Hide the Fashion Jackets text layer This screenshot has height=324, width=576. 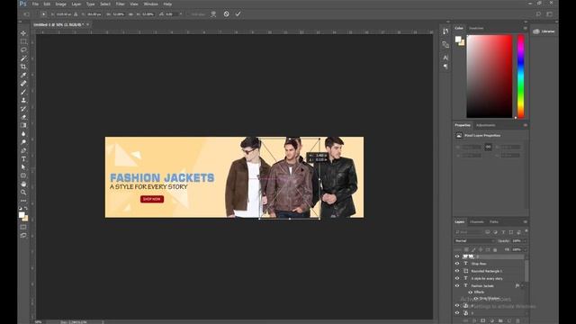[457, 285]
